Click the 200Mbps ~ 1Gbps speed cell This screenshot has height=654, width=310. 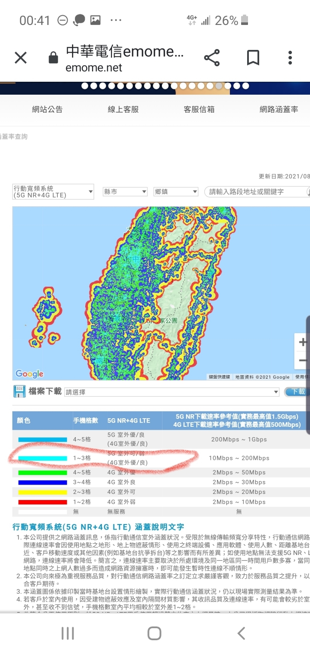pos(239,439)
